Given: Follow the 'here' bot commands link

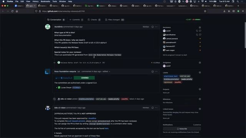Looking at the screenshot, I should tap(106, 128).
